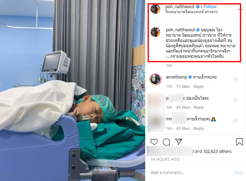View 73 likes on annethong comment
This screenshot has width=246, height=181.
[183, 87]
